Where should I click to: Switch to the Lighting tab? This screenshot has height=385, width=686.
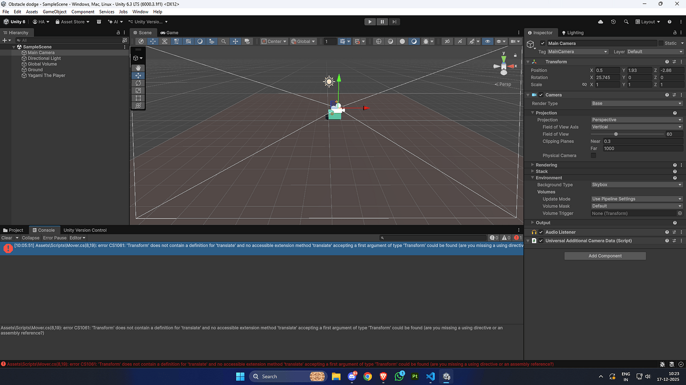(572, 33)
